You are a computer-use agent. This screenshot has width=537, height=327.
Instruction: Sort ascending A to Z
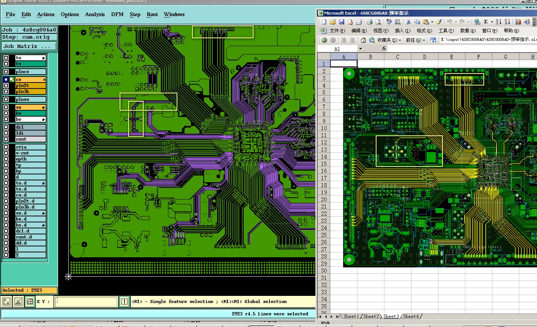point(498,22)
